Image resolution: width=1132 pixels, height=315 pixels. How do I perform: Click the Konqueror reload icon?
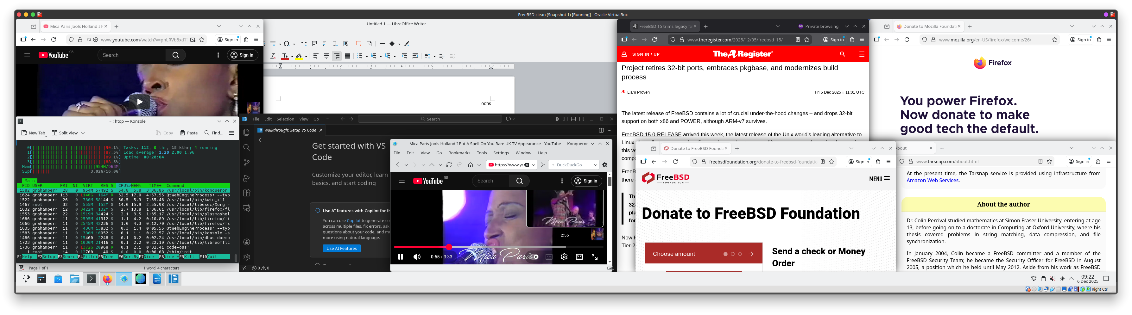(449, 165)
